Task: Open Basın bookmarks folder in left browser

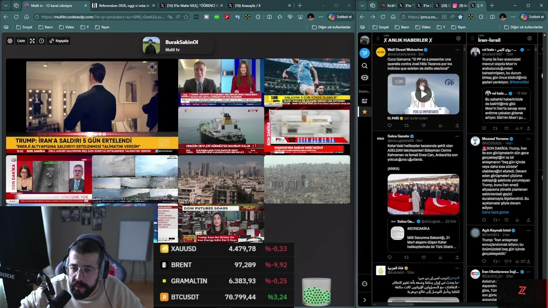Action: click(x=45, y=27)
